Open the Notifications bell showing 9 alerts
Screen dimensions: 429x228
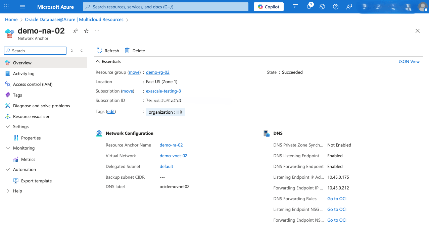click(x=308, y=7)
